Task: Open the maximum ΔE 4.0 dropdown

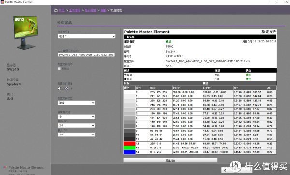Action: (76, 135)
